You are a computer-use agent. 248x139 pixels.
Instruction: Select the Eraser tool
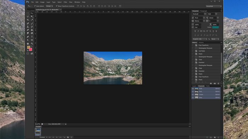[x=28, y=30]
